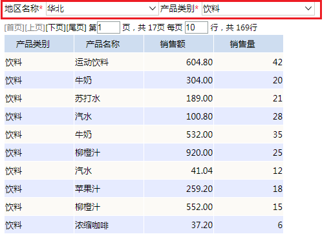This screenshot has width=331, height=243.
Task: Click the 销售量 column header
Action: (x=248, y=44)
